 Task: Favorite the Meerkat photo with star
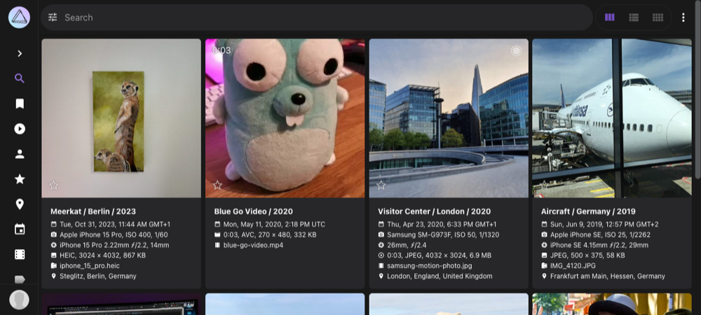pyautogui.click(x=54, y=185)
